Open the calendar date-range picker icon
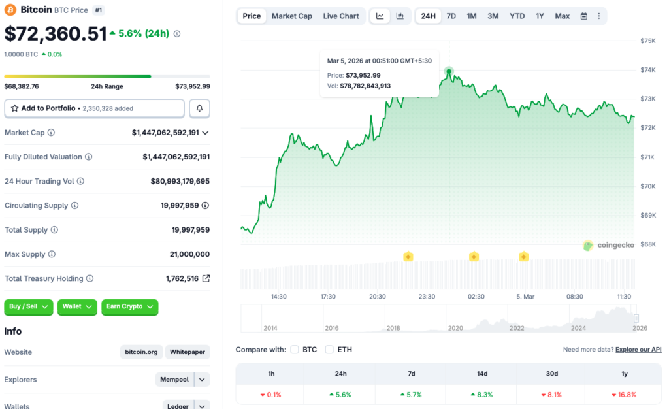The image size is (669, 409). [583, 16]
